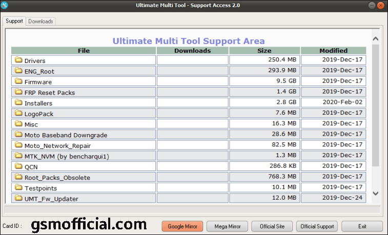
Task: Click the scrollbar down arrow
Action: click(x=376, y=193)
